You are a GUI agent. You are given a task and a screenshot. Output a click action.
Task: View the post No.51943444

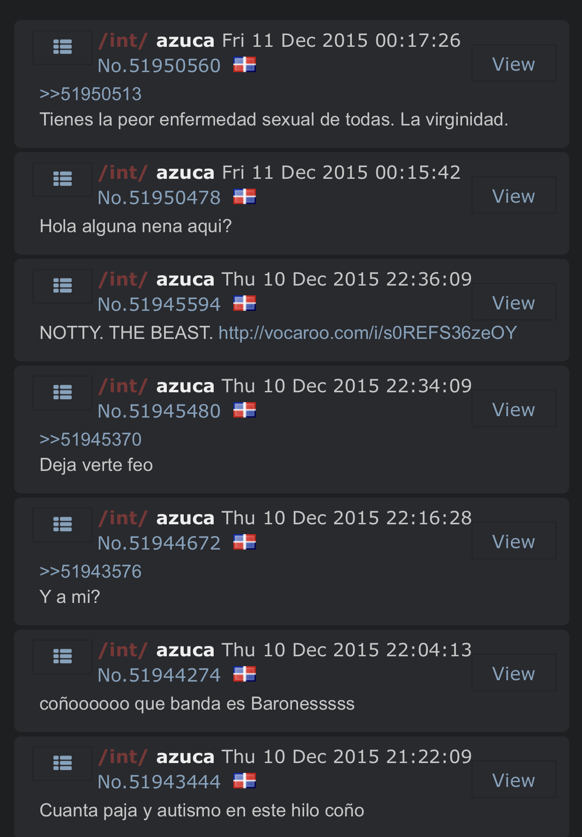[514, 779]
